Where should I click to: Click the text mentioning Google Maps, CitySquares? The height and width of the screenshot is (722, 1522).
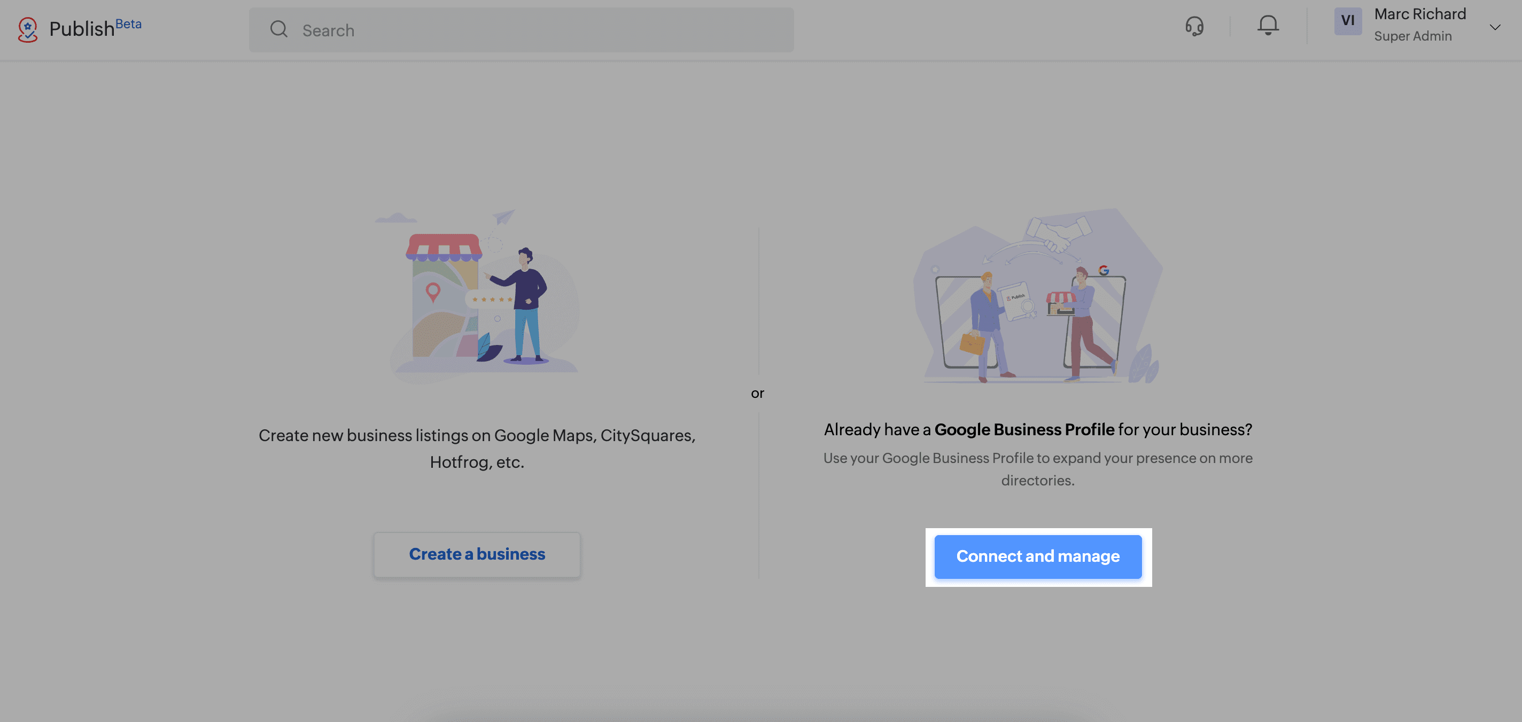point(477,449)
